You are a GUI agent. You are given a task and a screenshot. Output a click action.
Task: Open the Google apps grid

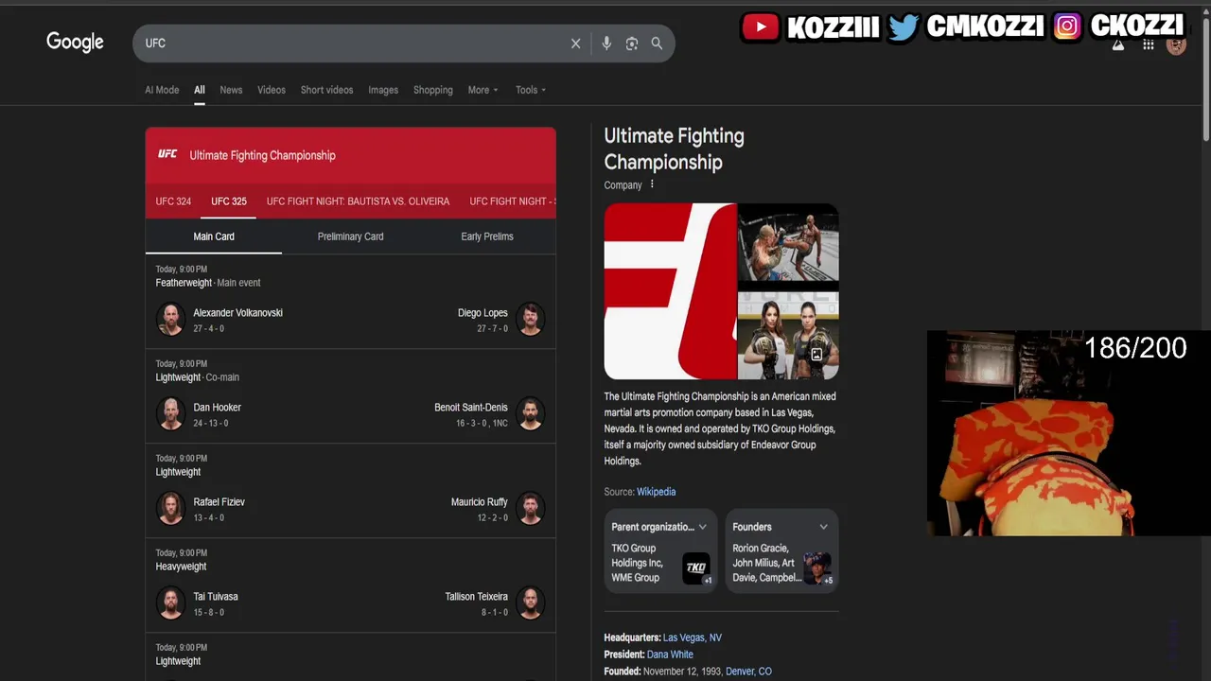tap(1148, 45)
